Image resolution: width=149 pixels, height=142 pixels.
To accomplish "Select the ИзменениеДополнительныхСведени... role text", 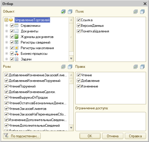I will (x=37, y=120).
